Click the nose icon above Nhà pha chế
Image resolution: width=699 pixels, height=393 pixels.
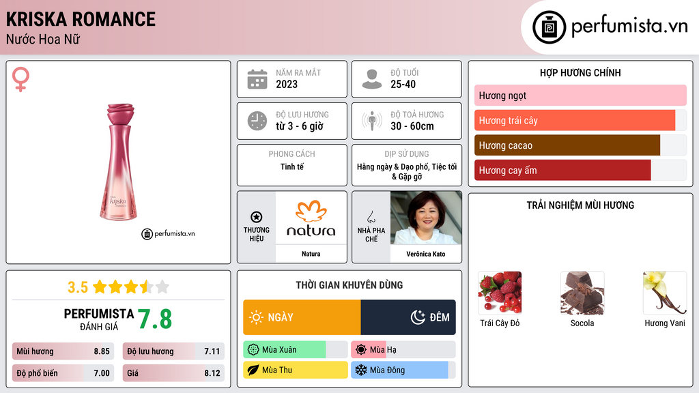click(x=371, y=217)
